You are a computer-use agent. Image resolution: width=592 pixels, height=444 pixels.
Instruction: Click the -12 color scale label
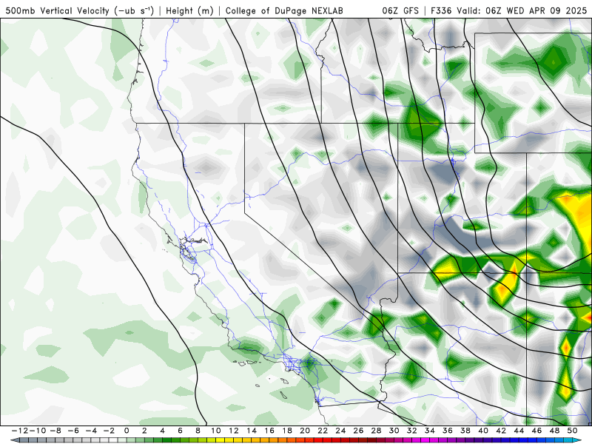(19, 431)
